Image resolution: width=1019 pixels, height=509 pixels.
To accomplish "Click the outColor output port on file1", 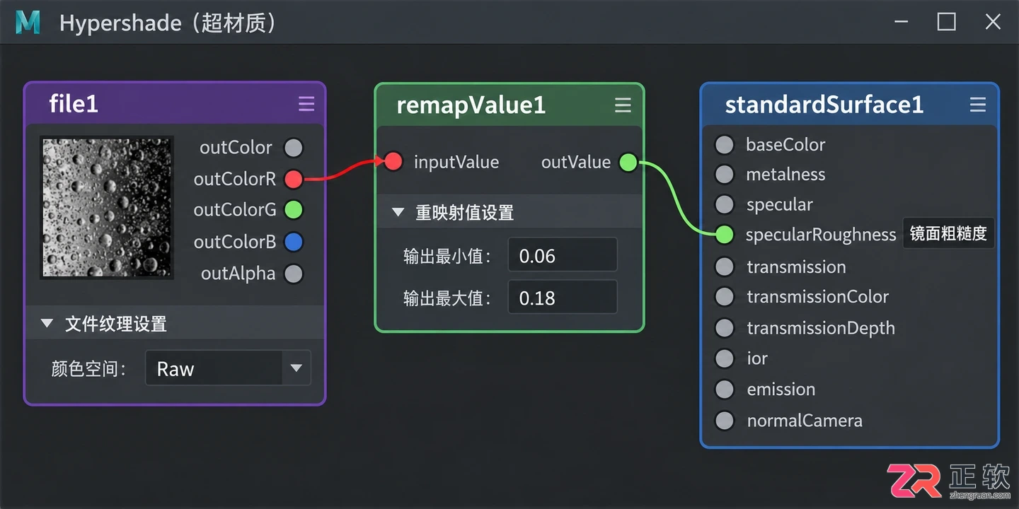I will (294, 148).
